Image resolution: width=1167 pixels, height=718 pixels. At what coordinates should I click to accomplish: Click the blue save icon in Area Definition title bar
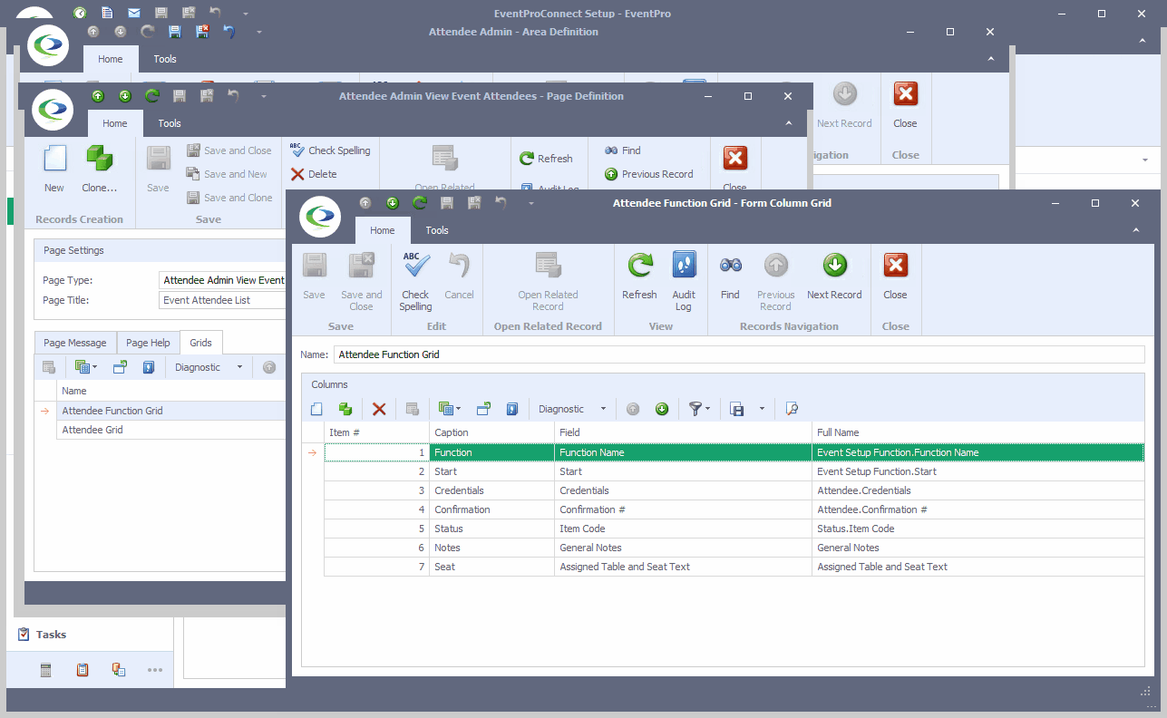coord(175,32)
